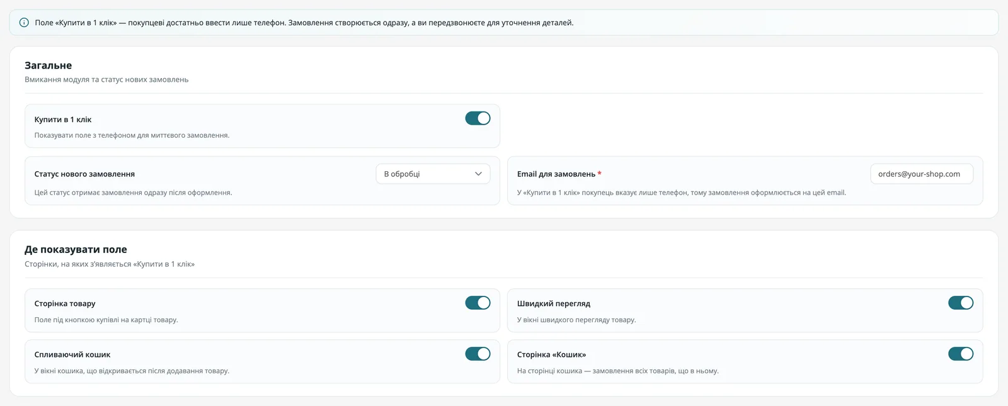Click the «Вмикання модуля та статус нових замовлень» subtitle

coord(106,80)
